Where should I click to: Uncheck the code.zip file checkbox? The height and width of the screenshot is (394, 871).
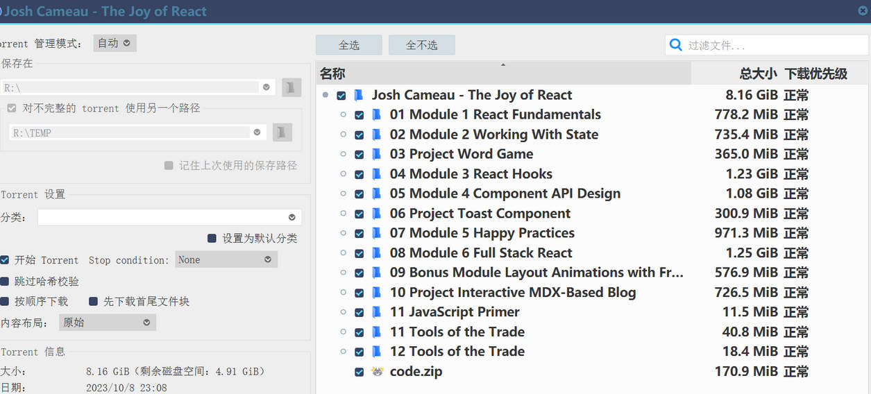point(359,372)
